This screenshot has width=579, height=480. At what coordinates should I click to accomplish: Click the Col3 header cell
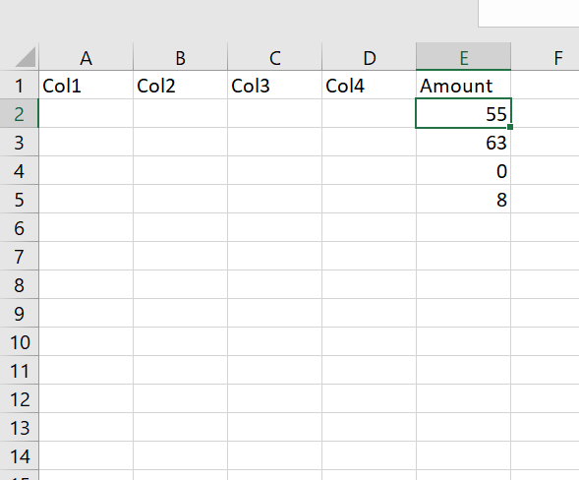pos(274,85)
